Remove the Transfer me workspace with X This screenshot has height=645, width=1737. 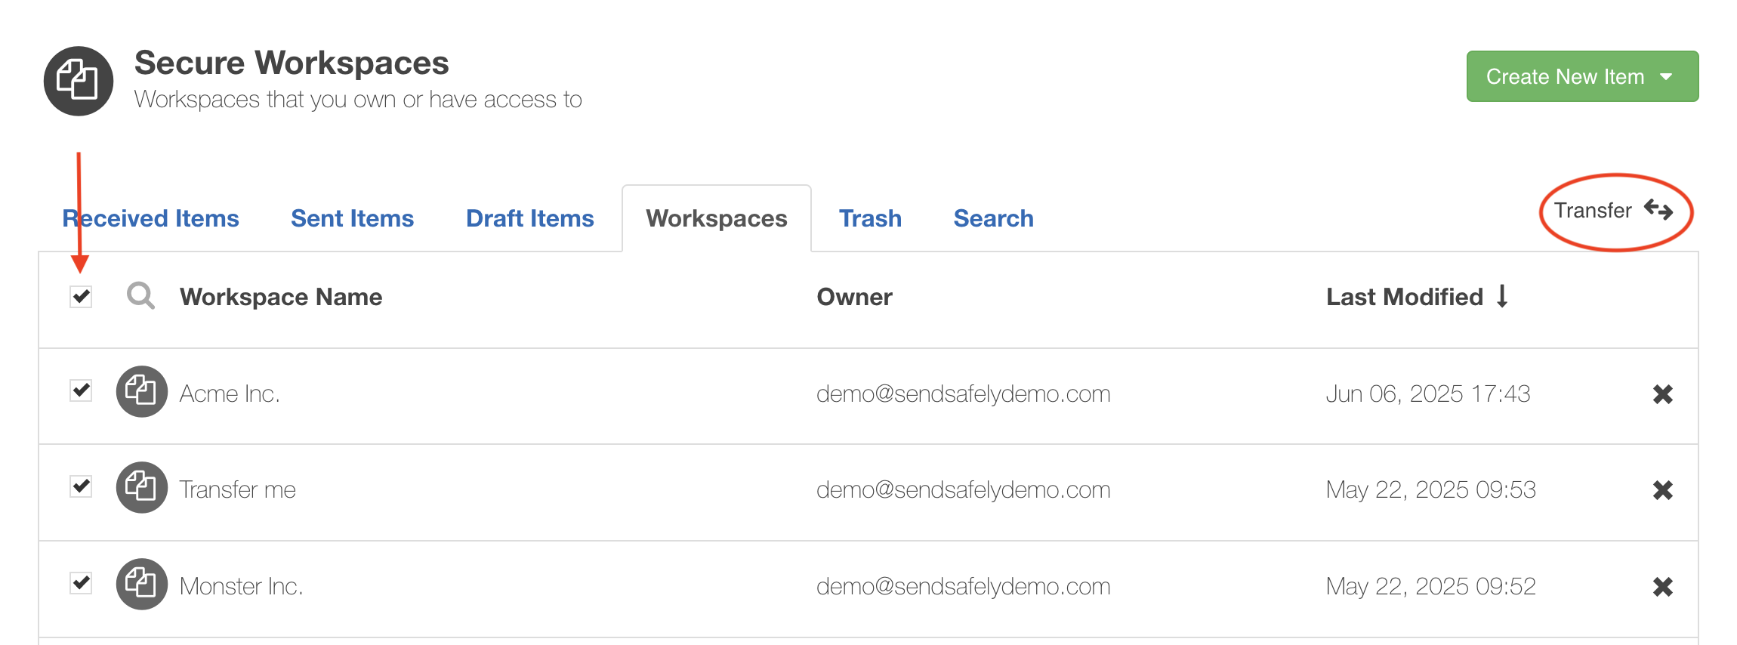(1662, 490)
